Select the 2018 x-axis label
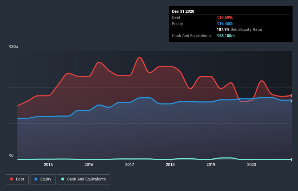This screenshot has height=191, width=298. click(x=170, y=164)
